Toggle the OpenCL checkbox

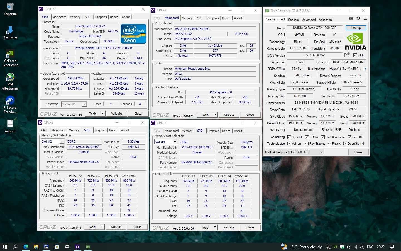pyautogui.click(x=289, y=137)
